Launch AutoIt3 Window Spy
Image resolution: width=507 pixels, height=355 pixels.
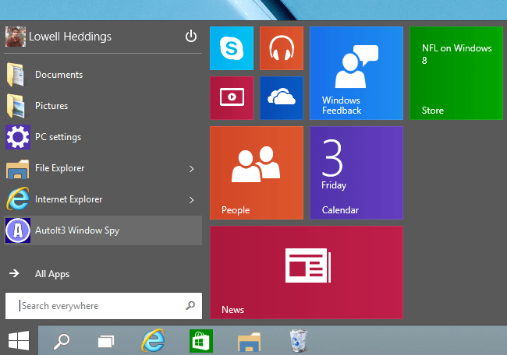pyautogui.click(x=103, y=230)
